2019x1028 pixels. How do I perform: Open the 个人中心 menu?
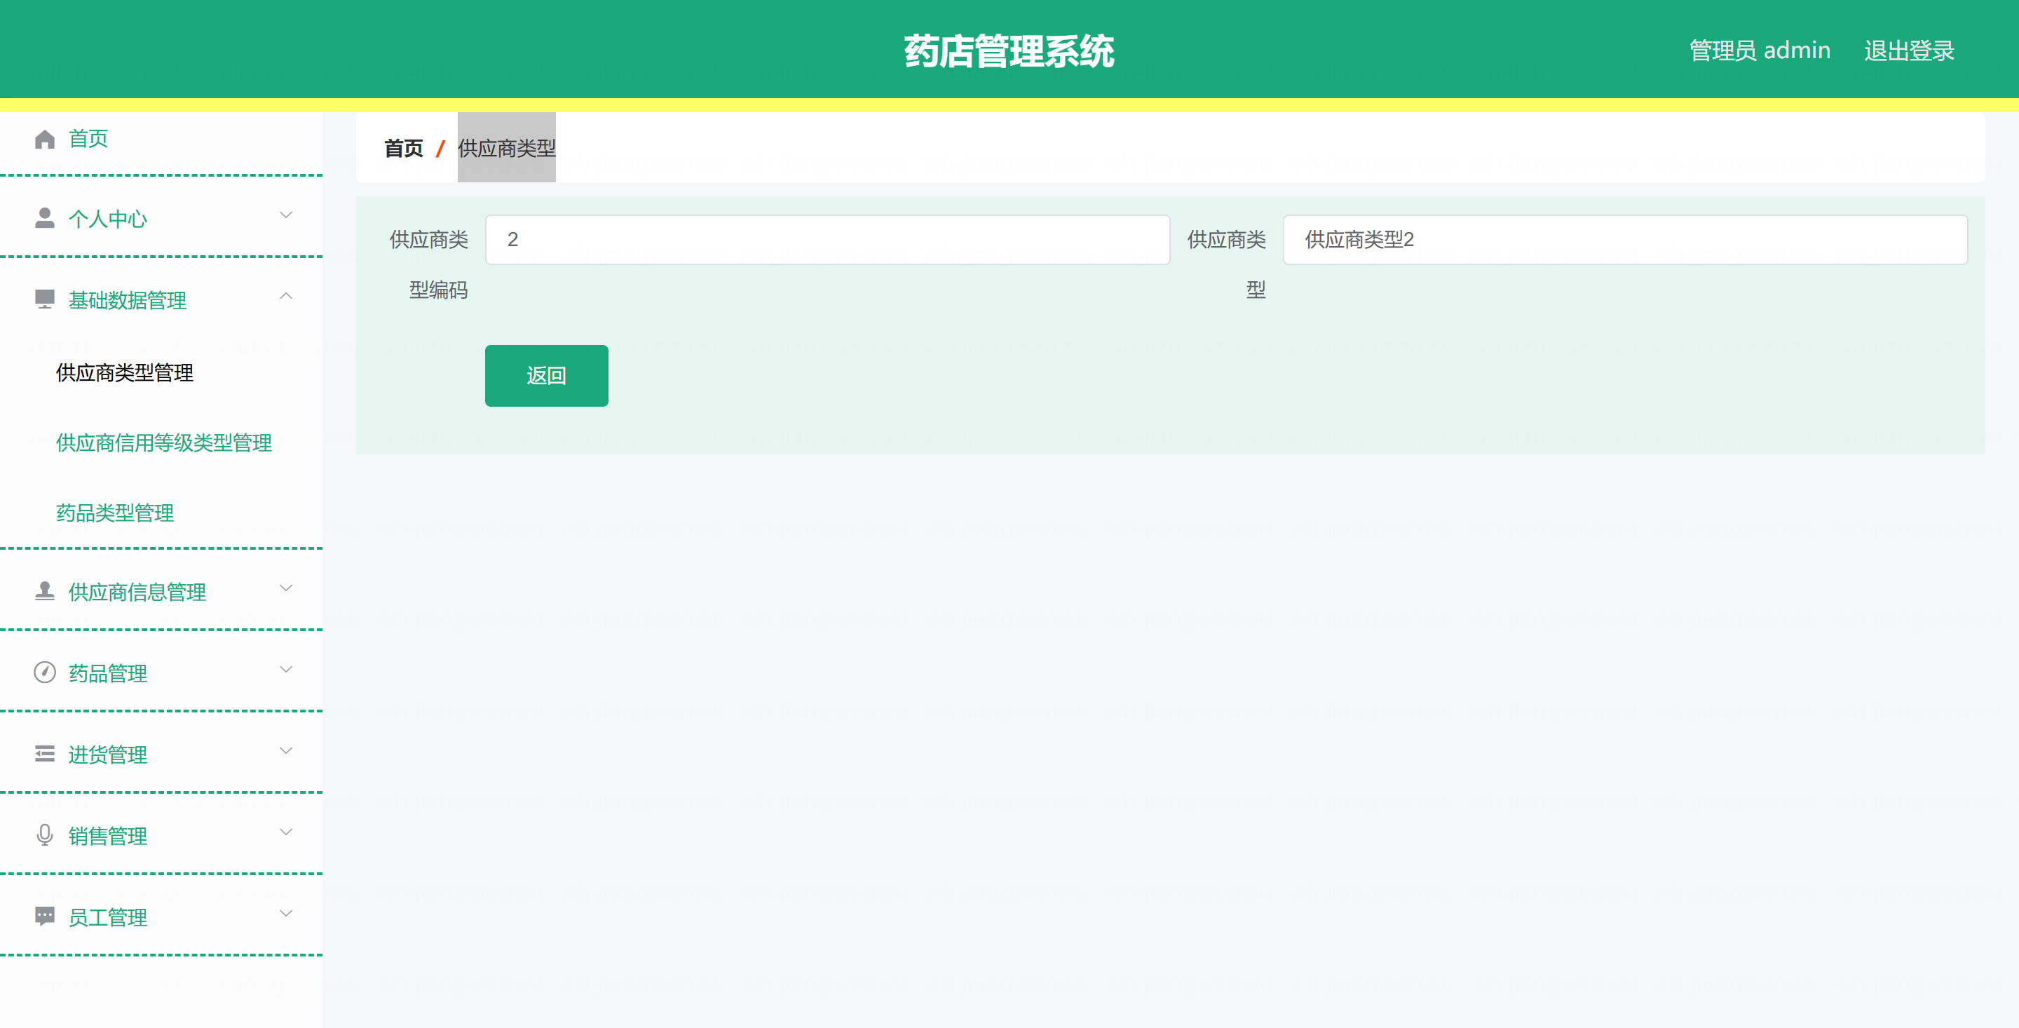[108, 219]
